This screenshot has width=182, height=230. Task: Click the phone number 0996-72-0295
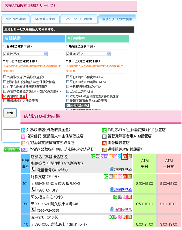[x=48, y=211]
